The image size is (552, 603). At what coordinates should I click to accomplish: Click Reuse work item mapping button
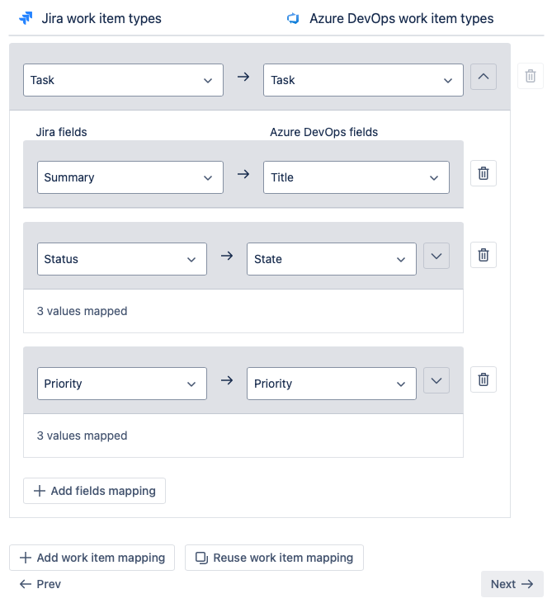(274, 558)
